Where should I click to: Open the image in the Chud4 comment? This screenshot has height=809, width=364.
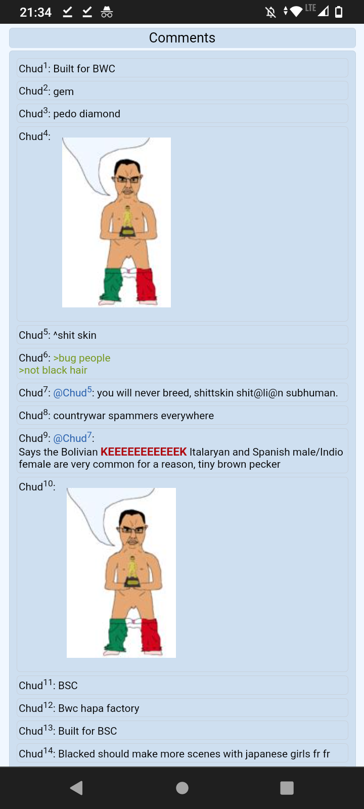pyautogui.click(x=116, y=222)
